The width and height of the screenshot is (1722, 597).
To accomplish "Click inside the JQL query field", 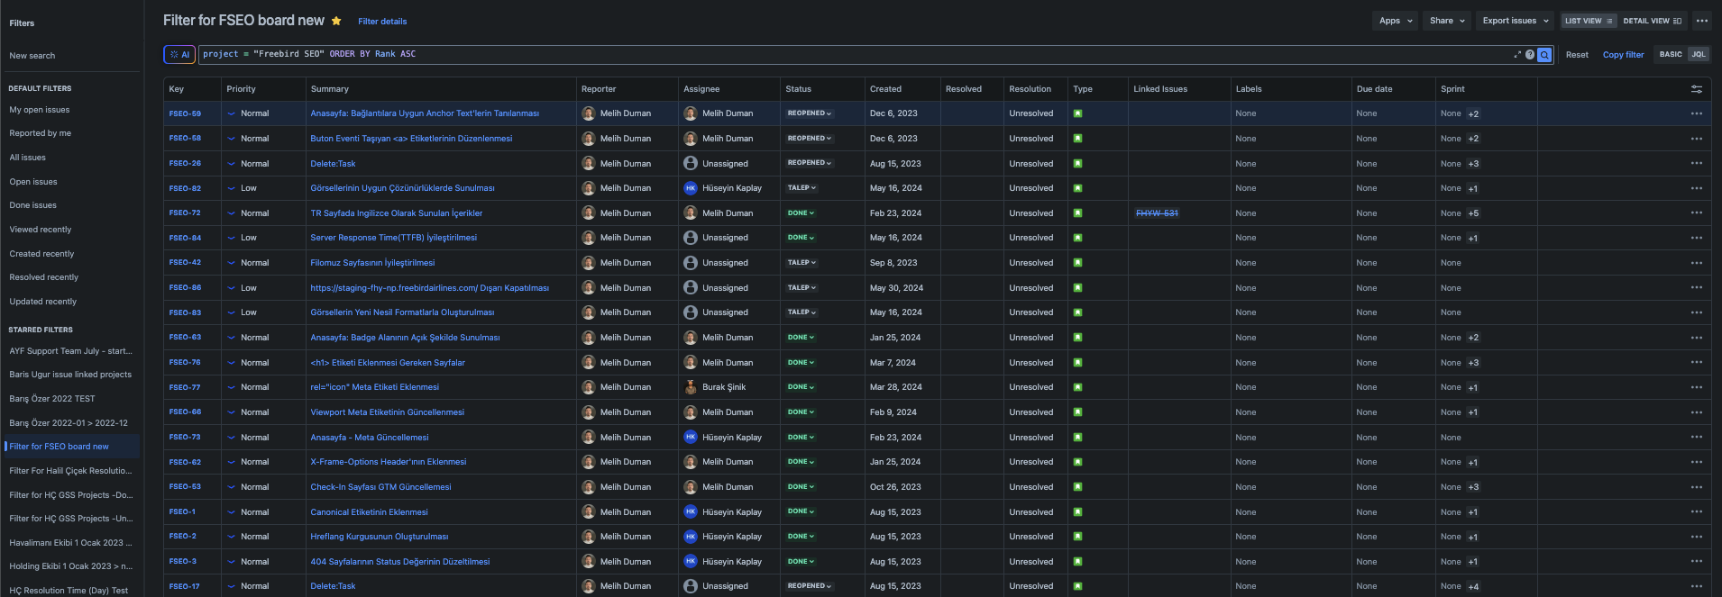I will (x=852, y=55).
